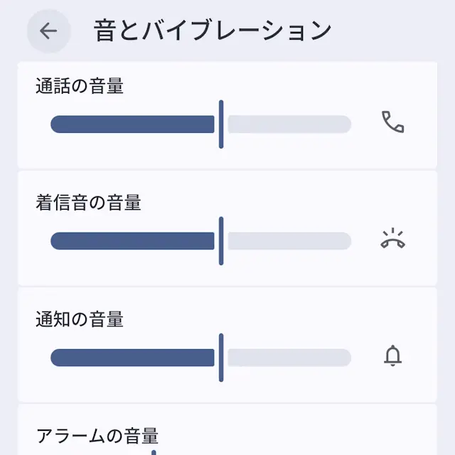
Task: Click the notification volume slider thumb
Action: pyautogui.click(x=221, y=358)
